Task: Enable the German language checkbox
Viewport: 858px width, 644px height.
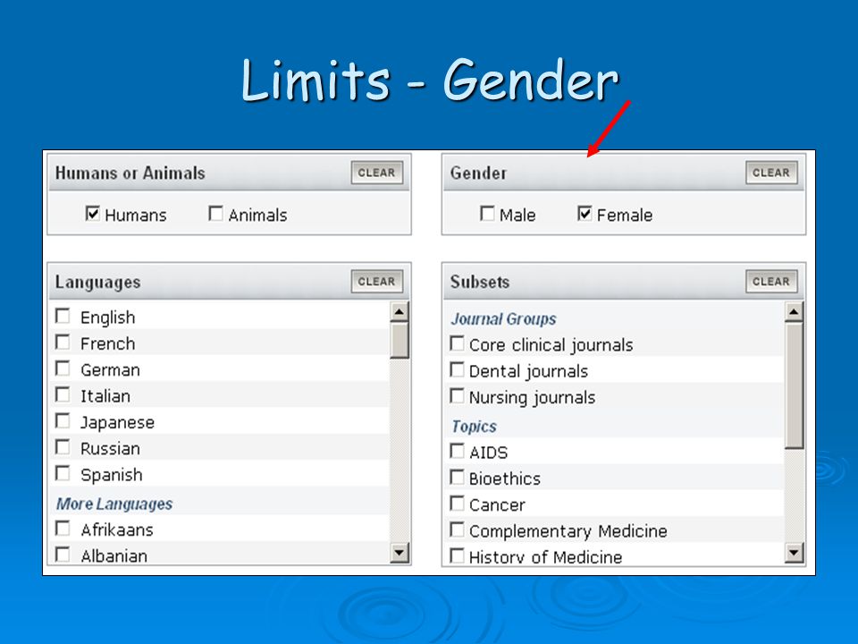Action: [x=63, y=369]
